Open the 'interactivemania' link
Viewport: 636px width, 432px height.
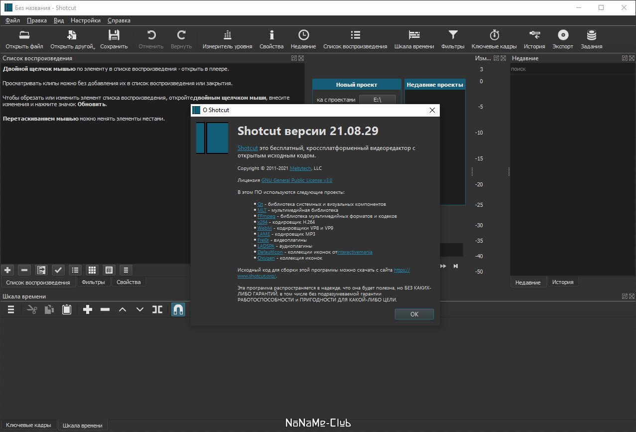tap(355, 252)
